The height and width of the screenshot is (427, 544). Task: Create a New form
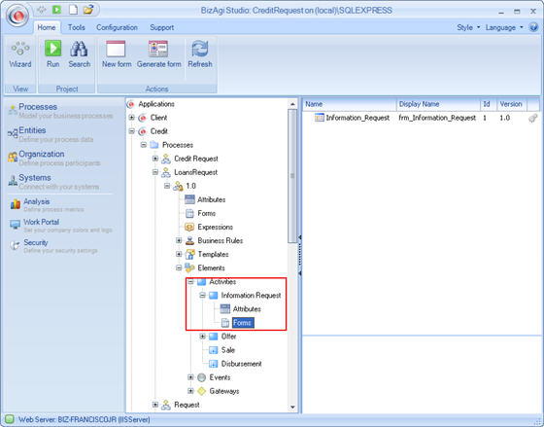[x=117, y=53]
